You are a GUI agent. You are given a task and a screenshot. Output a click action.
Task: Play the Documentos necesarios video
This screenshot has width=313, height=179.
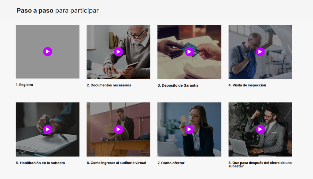click(118, 52)
